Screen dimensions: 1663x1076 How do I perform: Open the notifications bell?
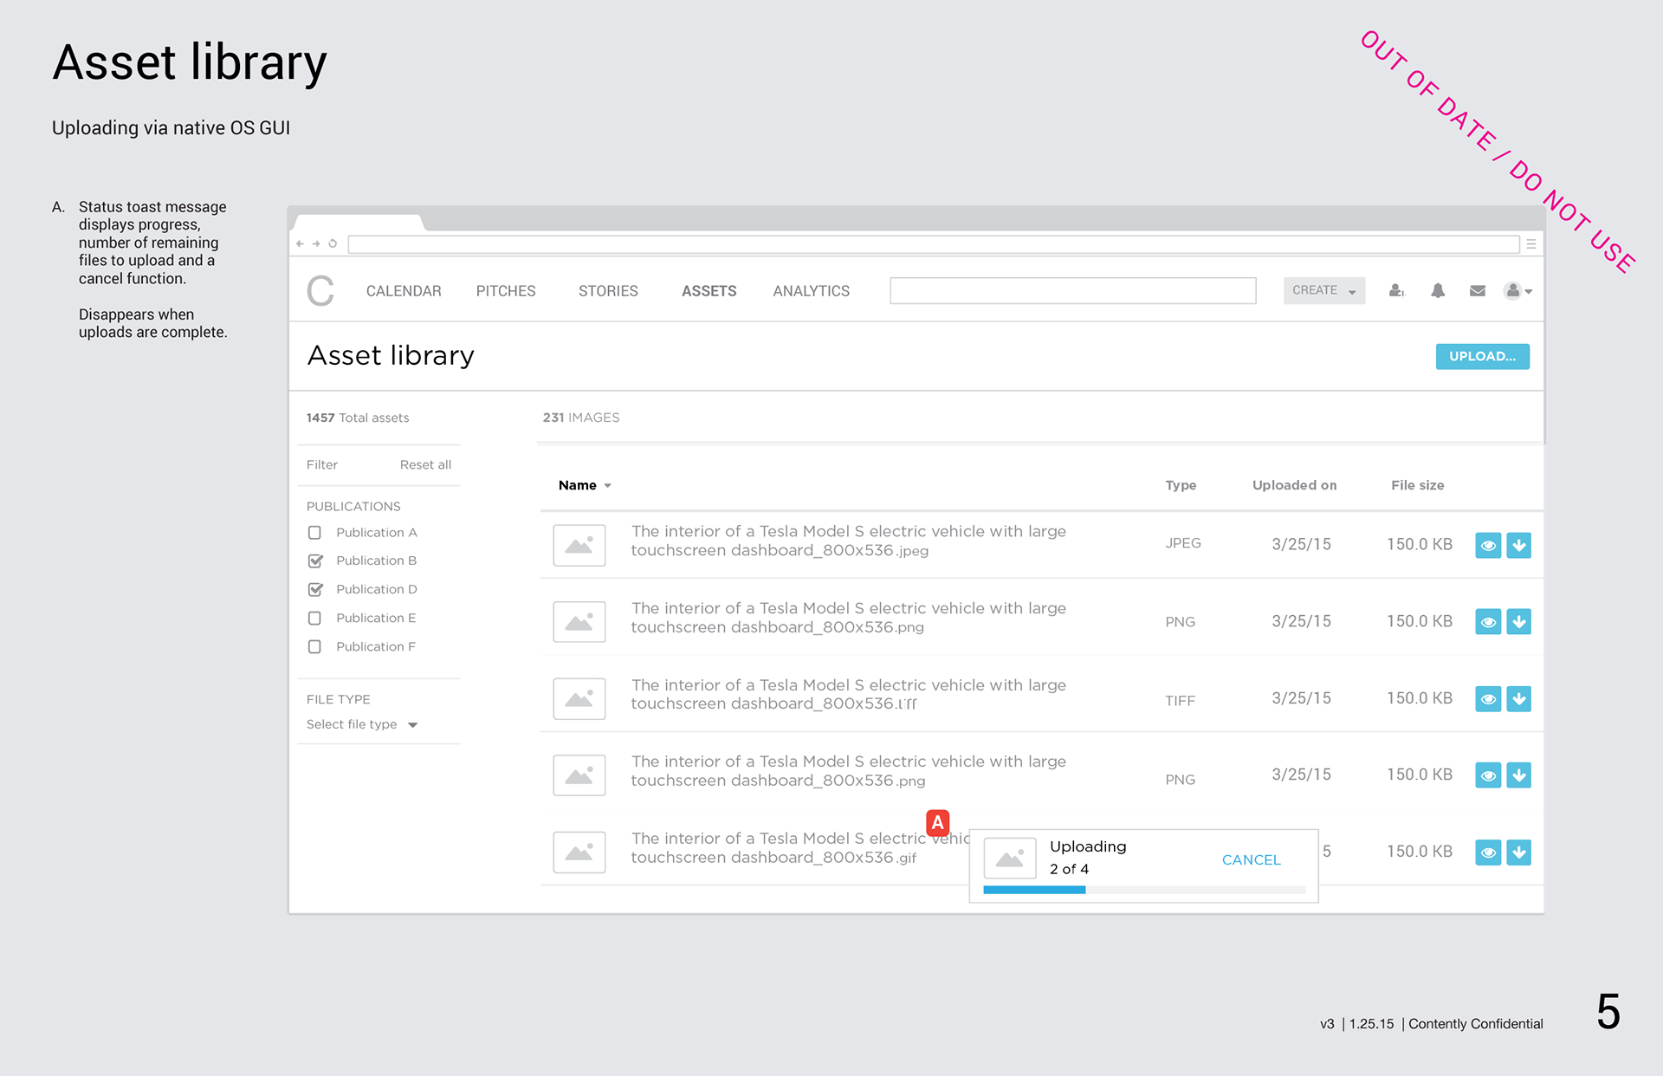pos(1438,291)
